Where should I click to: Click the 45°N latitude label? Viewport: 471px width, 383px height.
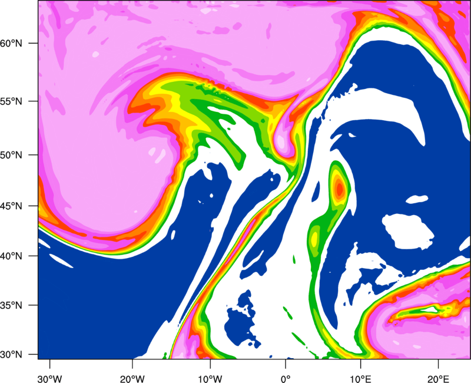[11, 206]
